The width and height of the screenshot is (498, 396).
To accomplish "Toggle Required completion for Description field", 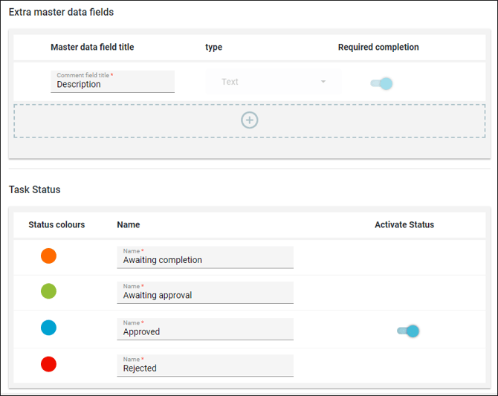I will pos(382,83).
